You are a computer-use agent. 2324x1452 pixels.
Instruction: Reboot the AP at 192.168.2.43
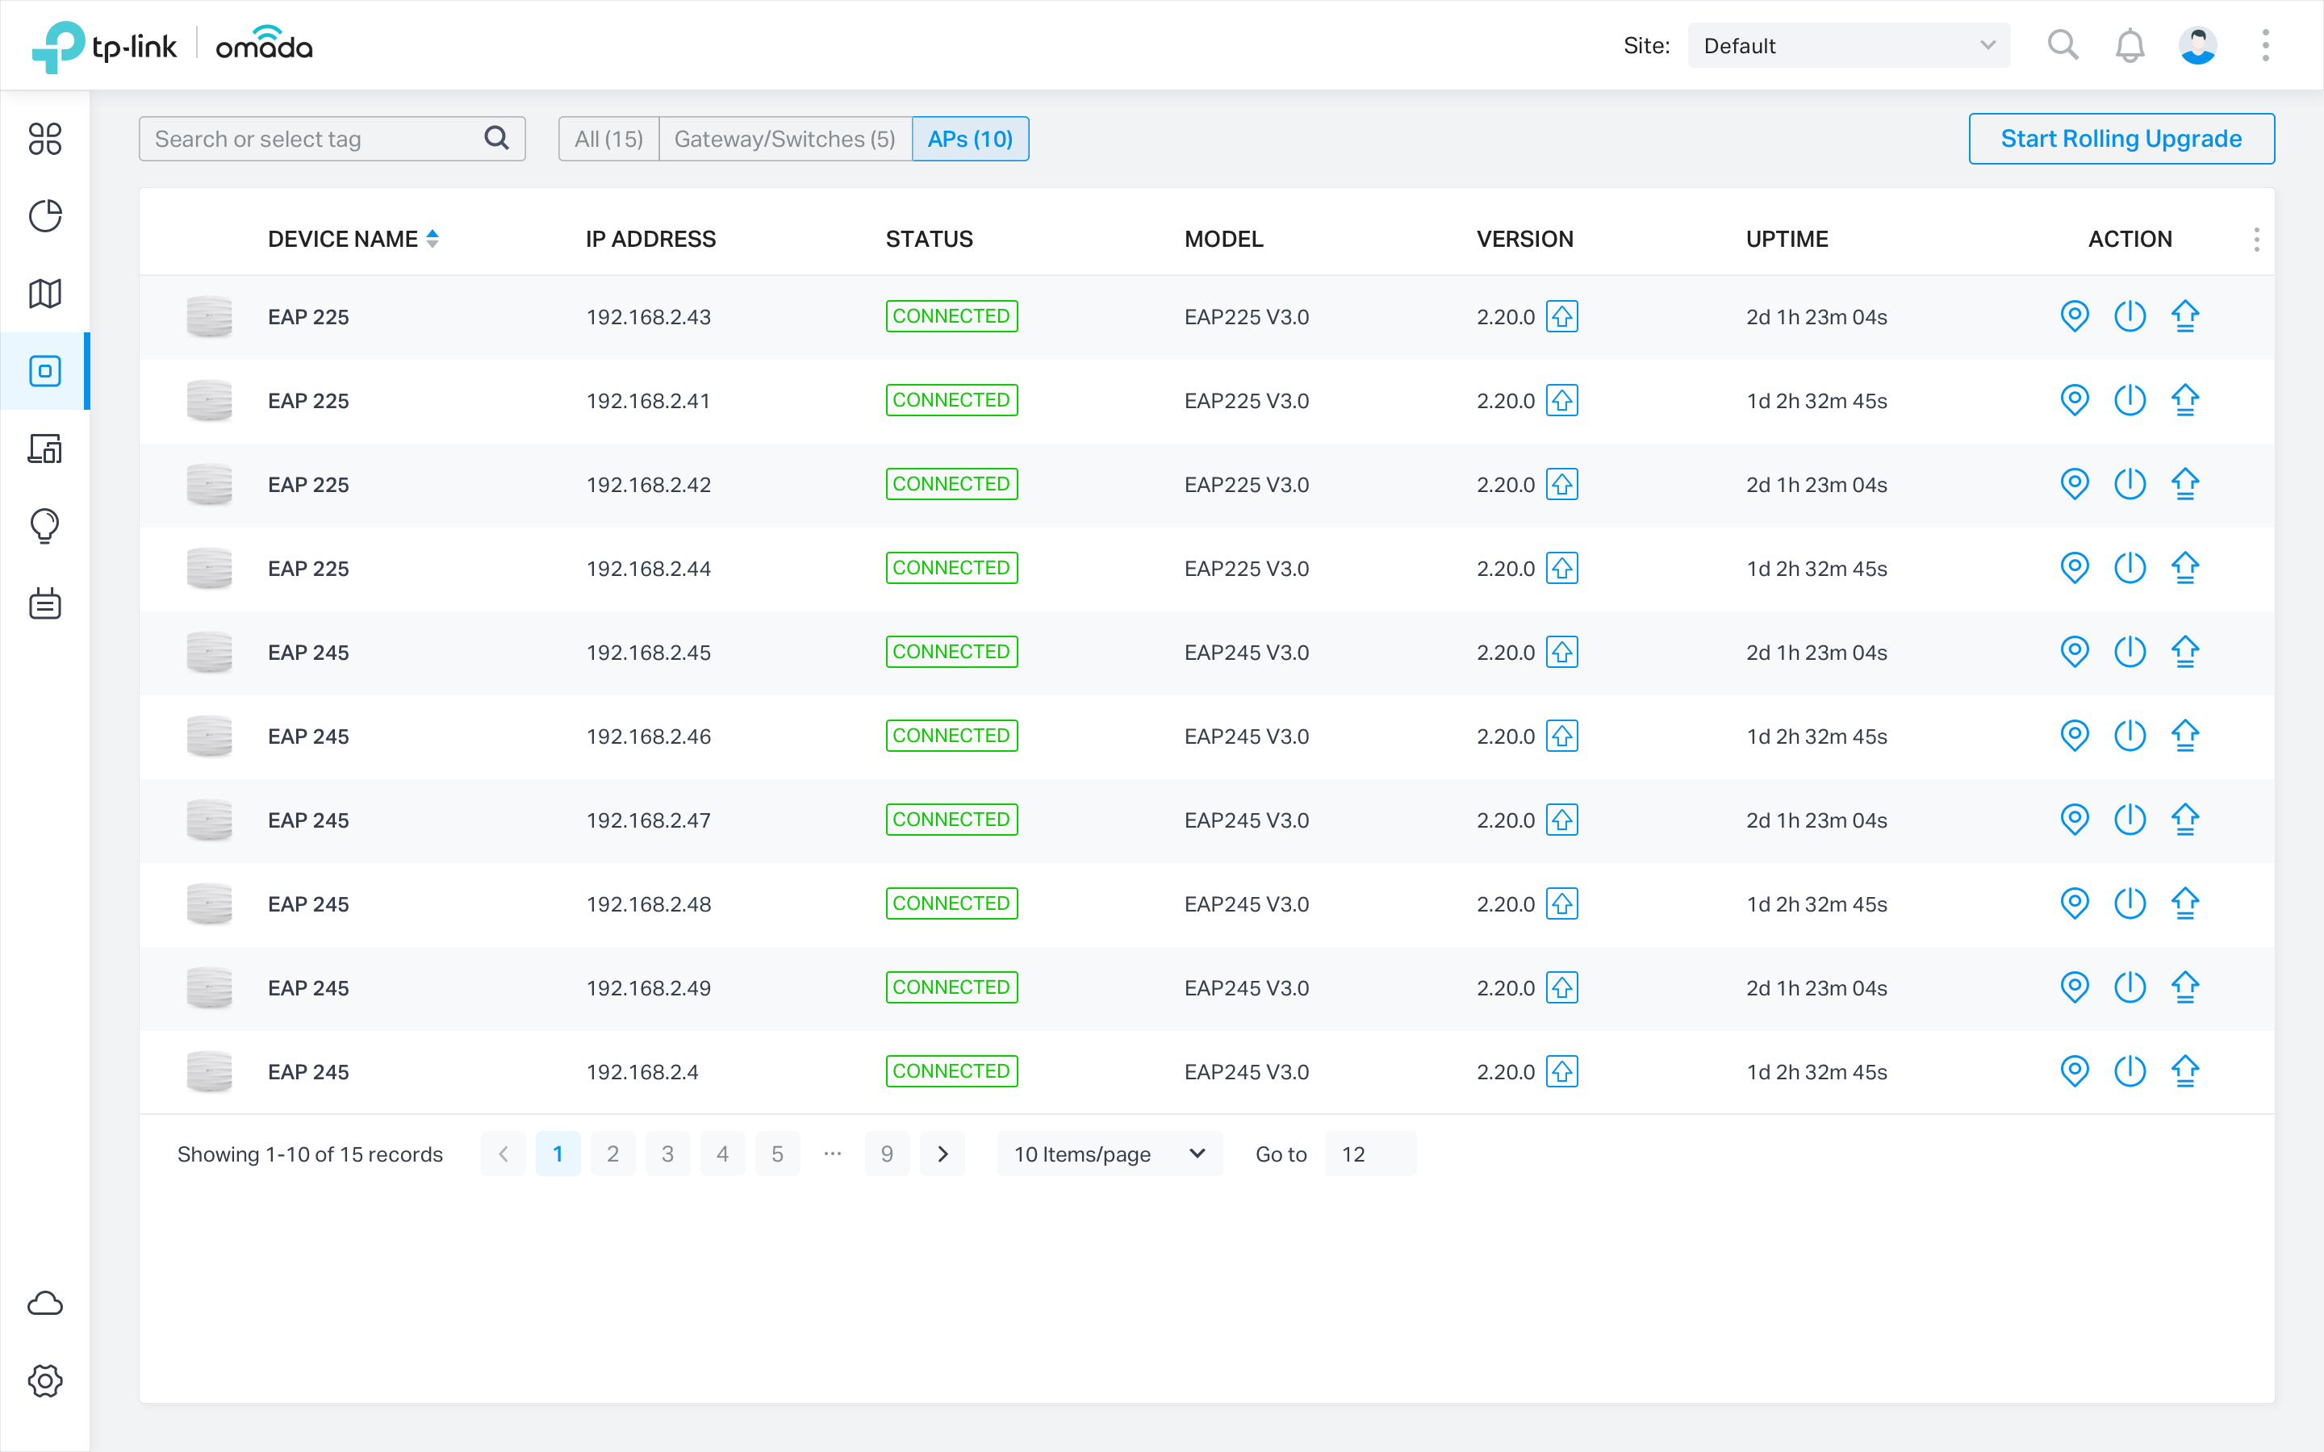(x=2130, y=316)
